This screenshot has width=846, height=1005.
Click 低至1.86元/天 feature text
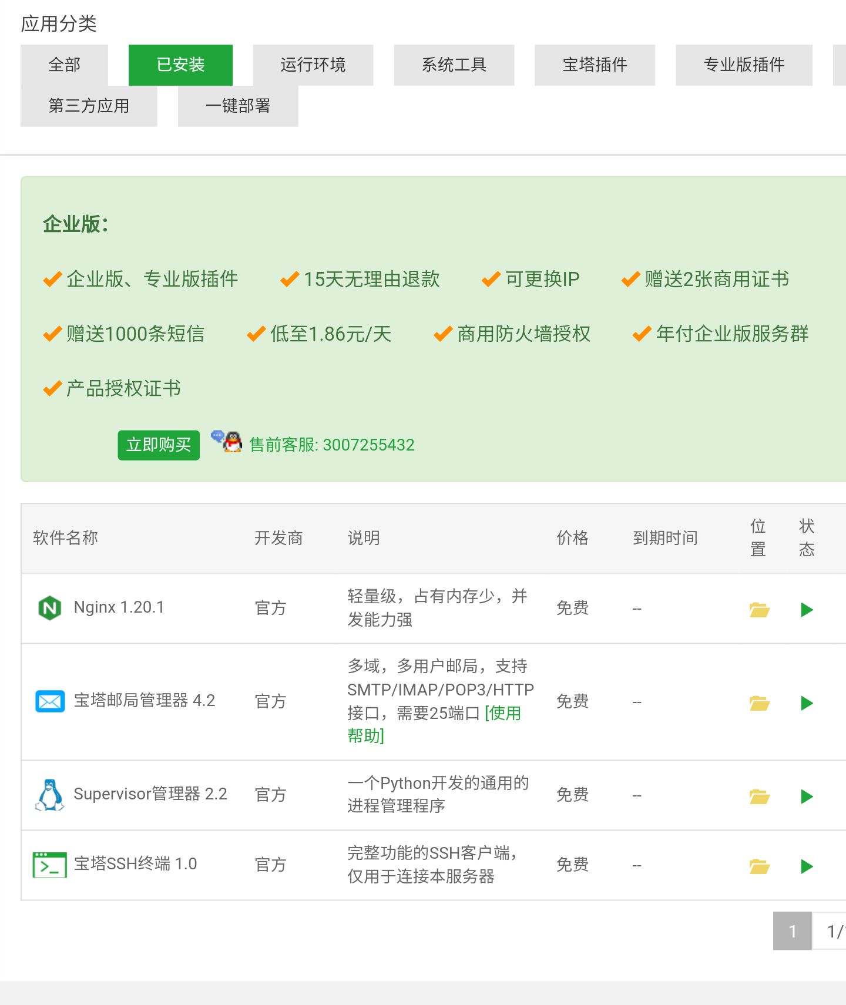[331, 334]
